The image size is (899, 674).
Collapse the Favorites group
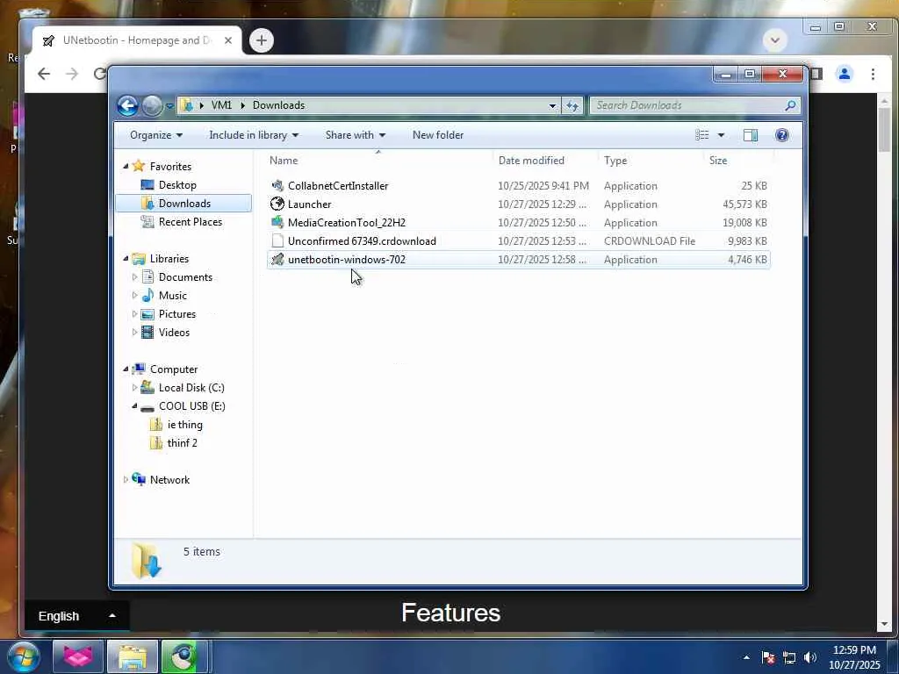(x=126, y=166)
